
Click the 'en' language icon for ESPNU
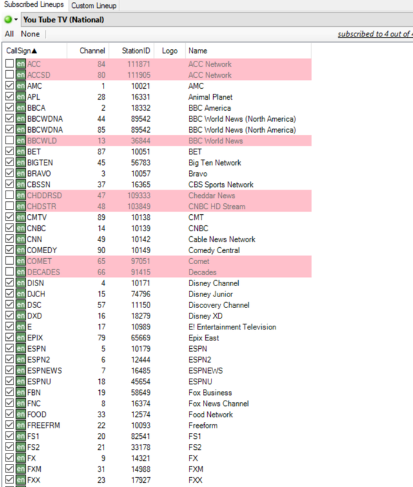(x=21, y=382)
